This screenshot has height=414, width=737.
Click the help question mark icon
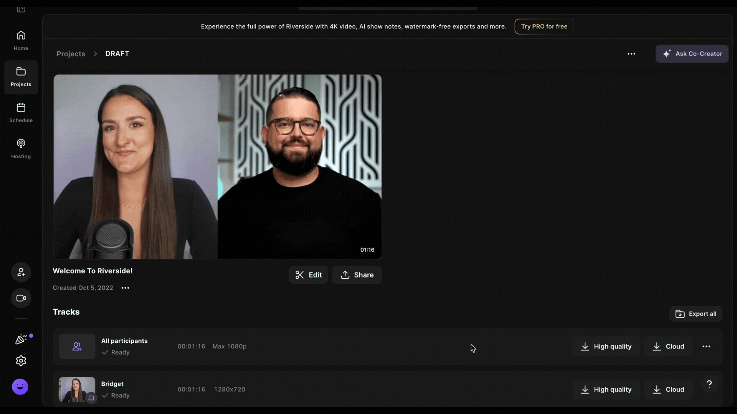pyautogui.click(x=709, y=384)
